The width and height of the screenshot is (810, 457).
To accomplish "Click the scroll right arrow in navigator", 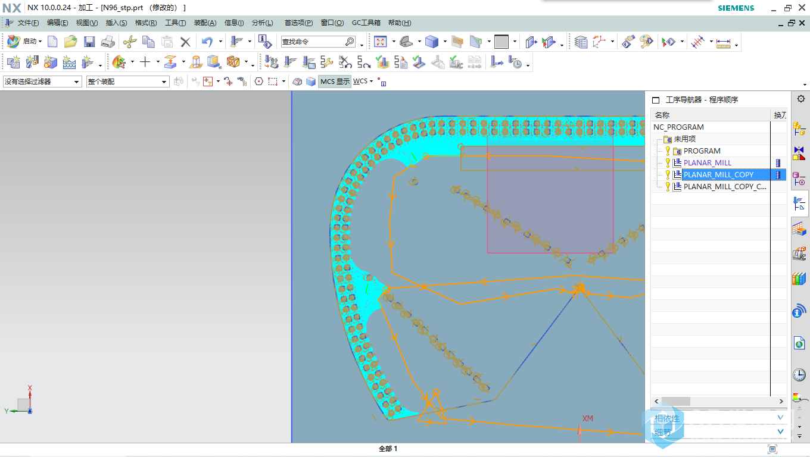I will point(781,401).
